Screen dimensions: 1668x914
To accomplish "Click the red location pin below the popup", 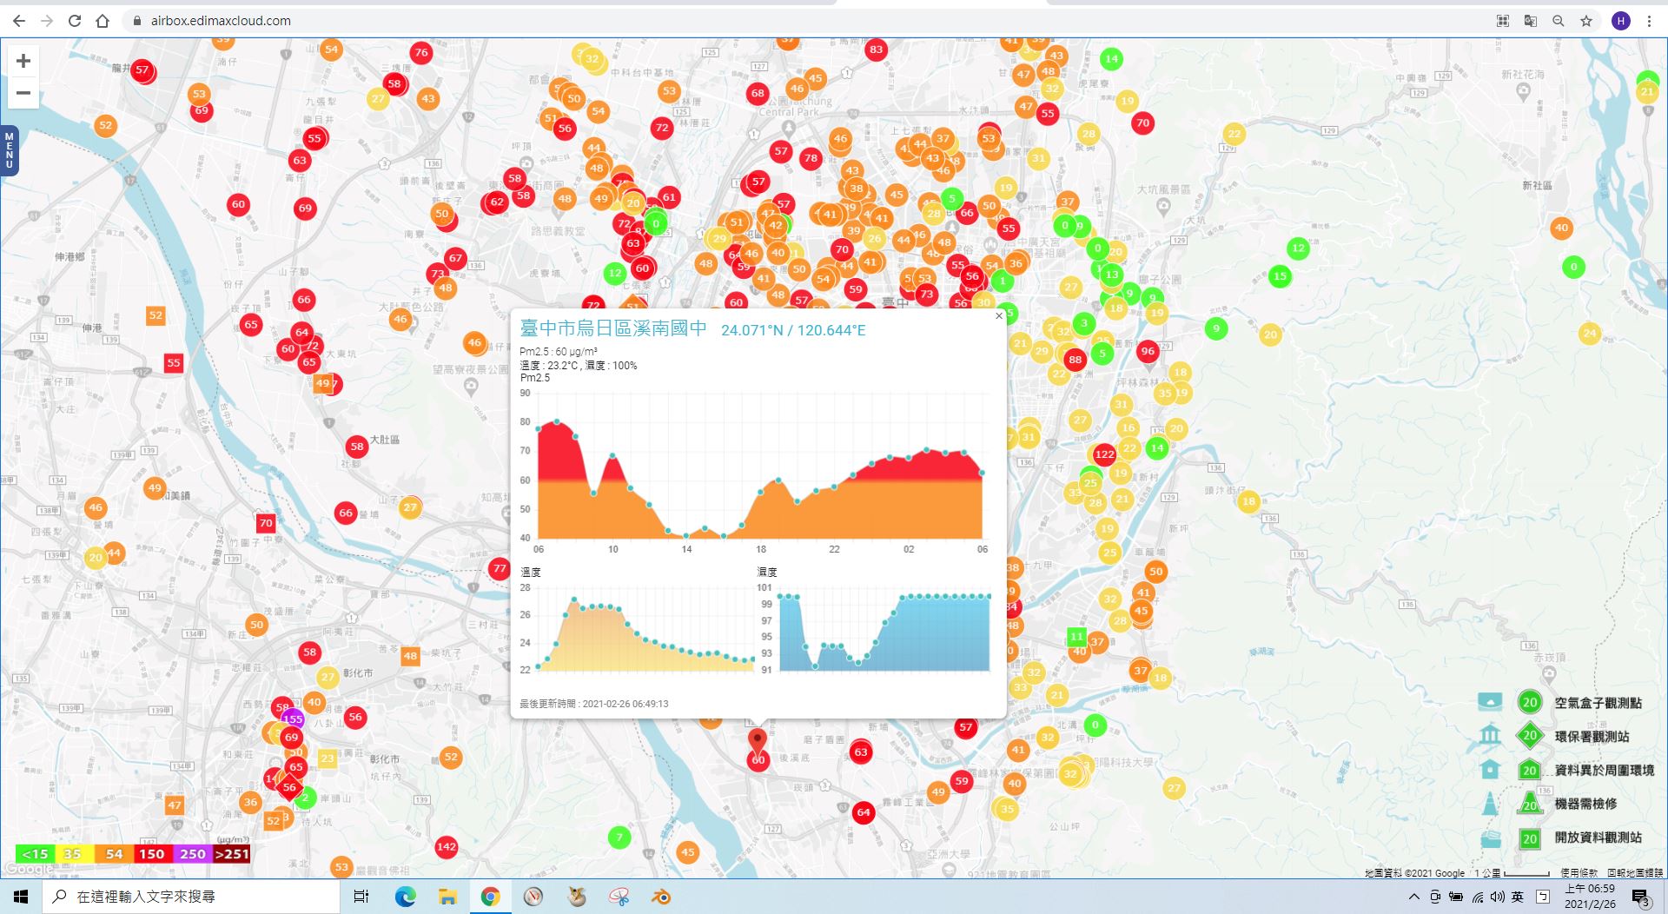I will (758, 742).
